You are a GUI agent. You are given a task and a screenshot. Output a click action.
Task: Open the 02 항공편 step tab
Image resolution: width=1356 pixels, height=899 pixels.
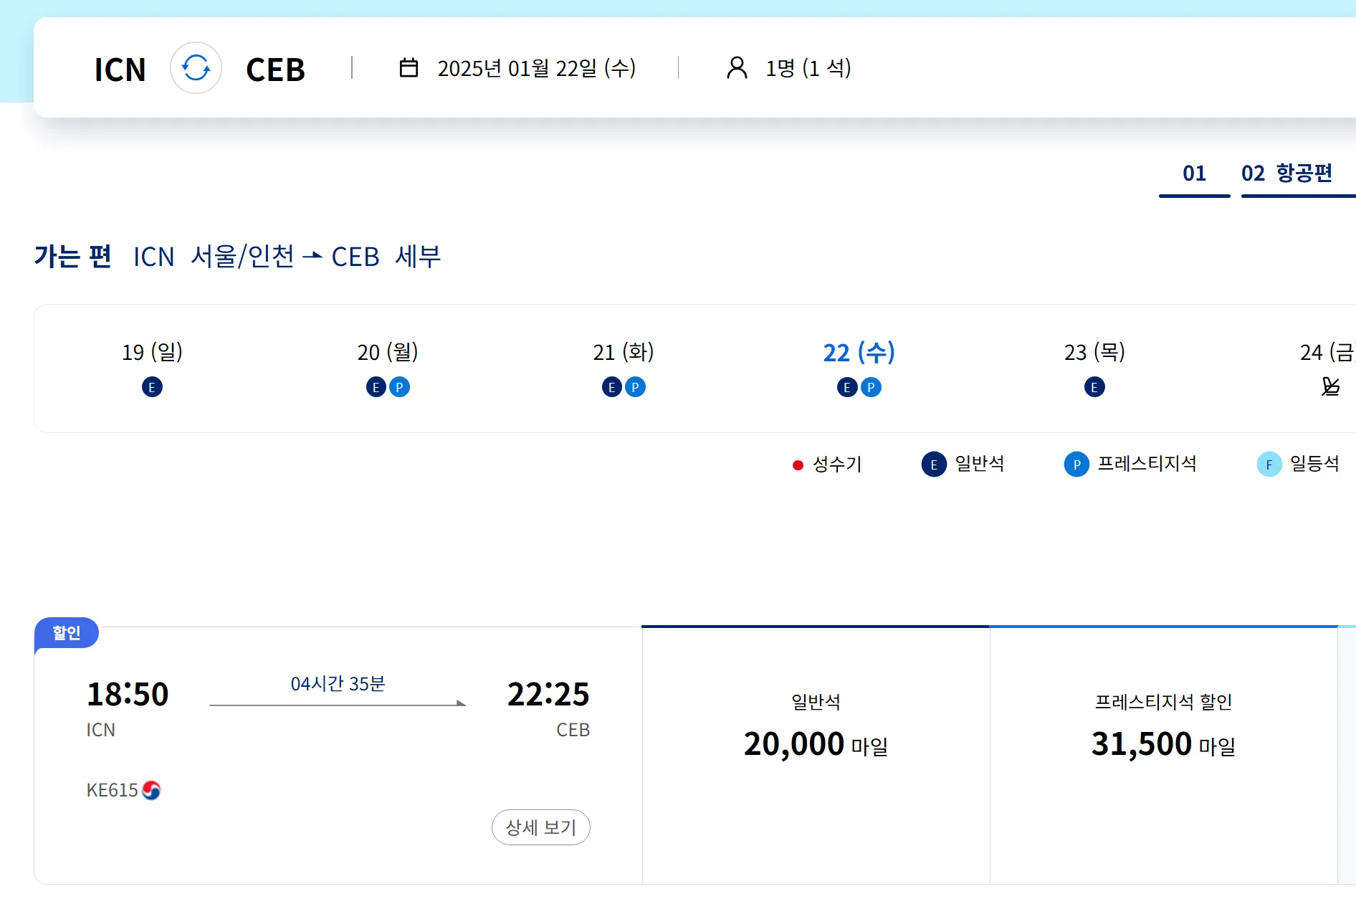point(1286,173)
